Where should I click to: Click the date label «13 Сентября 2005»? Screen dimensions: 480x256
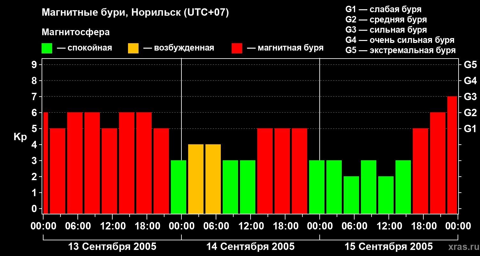112,247
